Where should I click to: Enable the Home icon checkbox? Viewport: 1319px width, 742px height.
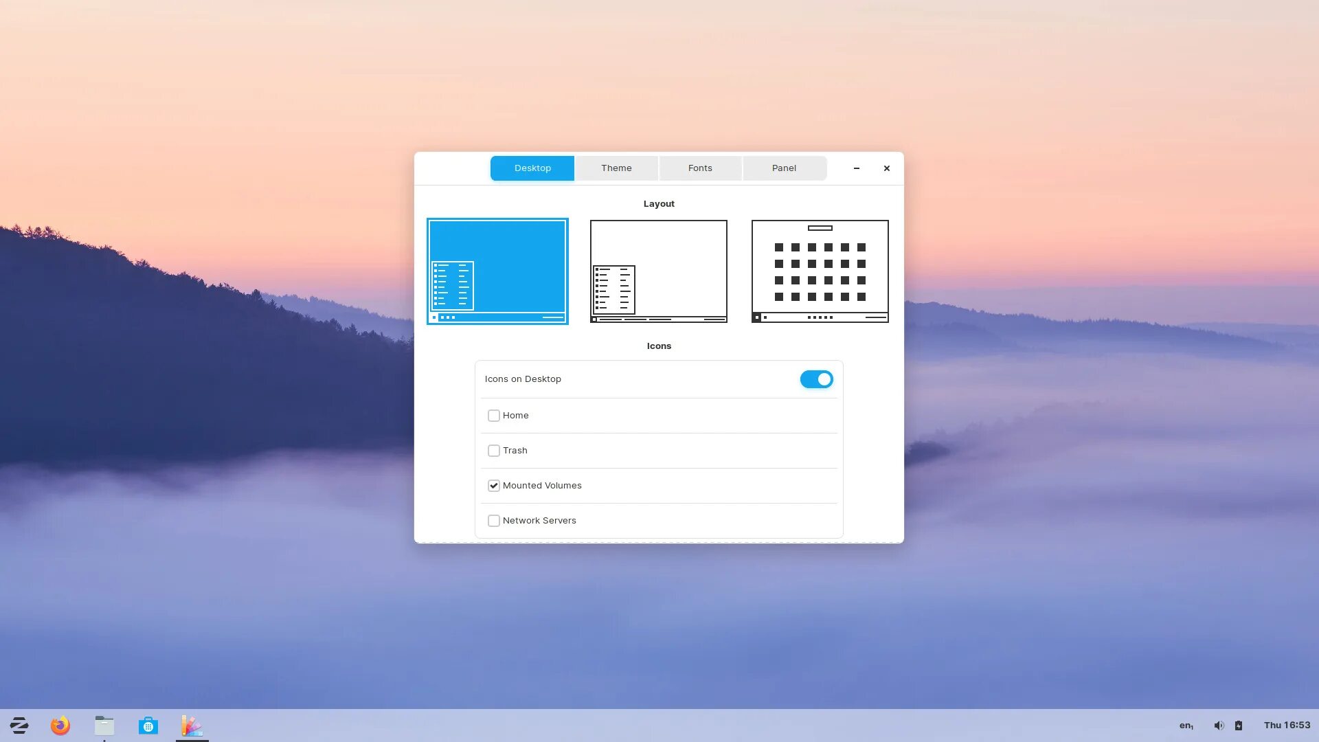click(x=494, y=416)
